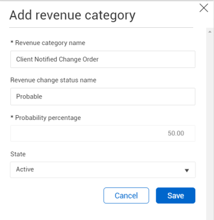The width and height of the screenshot is (214, 220).
Task: Select the 'Active' state value
Action: (x=25, y=169)
